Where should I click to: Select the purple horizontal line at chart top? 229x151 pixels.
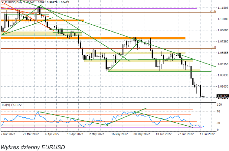point(121,8)
